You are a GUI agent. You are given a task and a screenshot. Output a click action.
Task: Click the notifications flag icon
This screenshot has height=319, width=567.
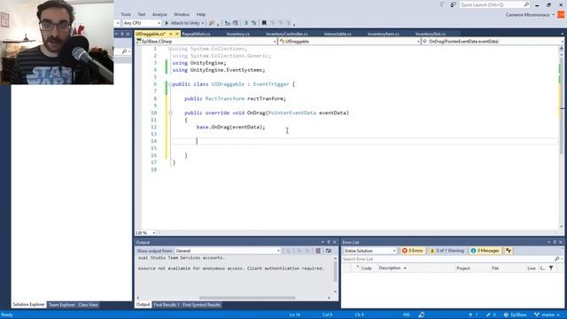tap(442, 4)
